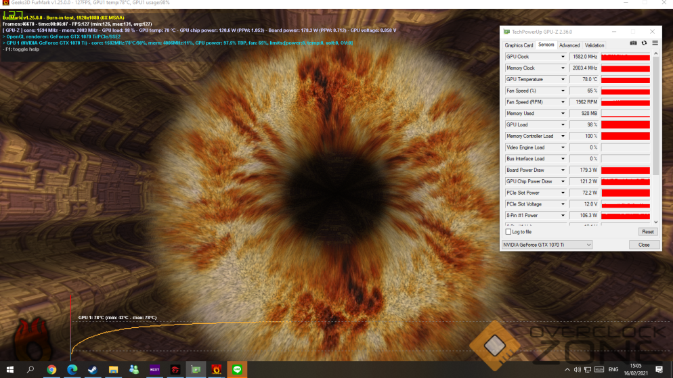Select the Validation tab
This screenshot has width=673, height=378.
pyautogui.click(x=594, y=45)
